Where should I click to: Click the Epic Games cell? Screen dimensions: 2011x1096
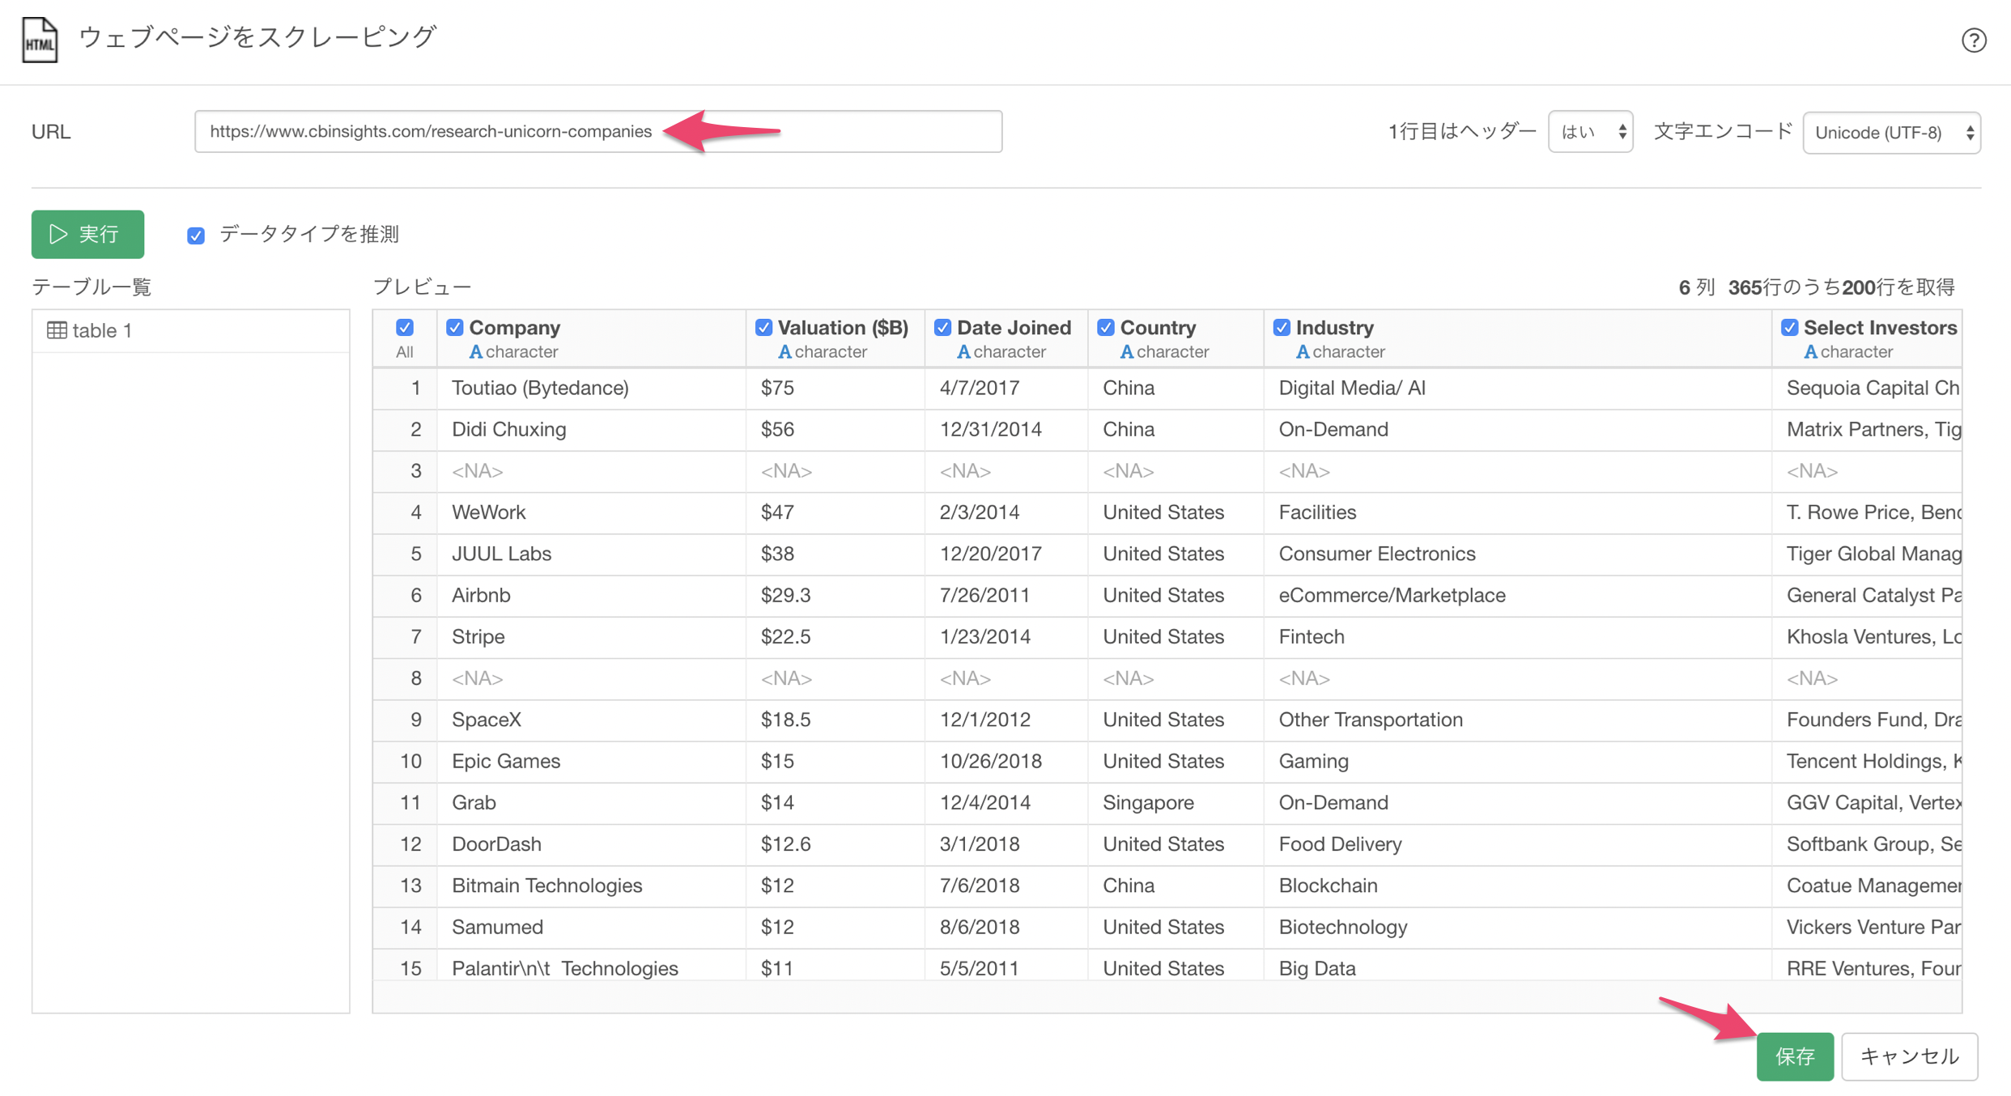click(592, 762)
